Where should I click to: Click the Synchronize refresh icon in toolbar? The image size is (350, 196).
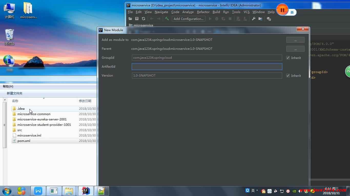(143, 19)
